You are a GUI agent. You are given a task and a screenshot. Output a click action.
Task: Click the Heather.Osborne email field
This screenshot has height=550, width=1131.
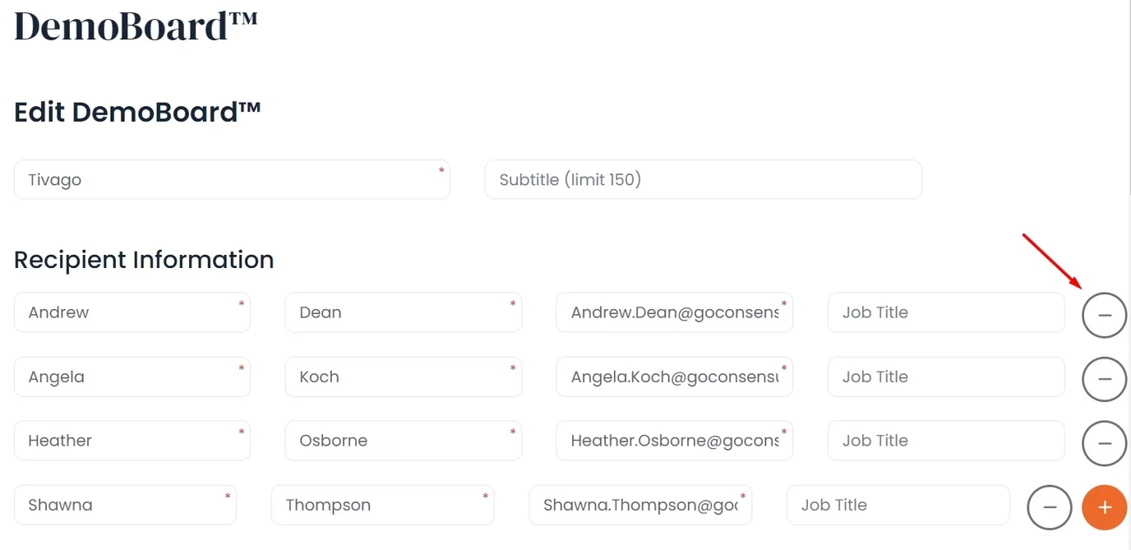coord(674,441)
